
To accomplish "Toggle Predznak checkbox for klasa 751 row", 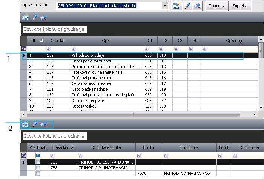I will coord(38,162).
